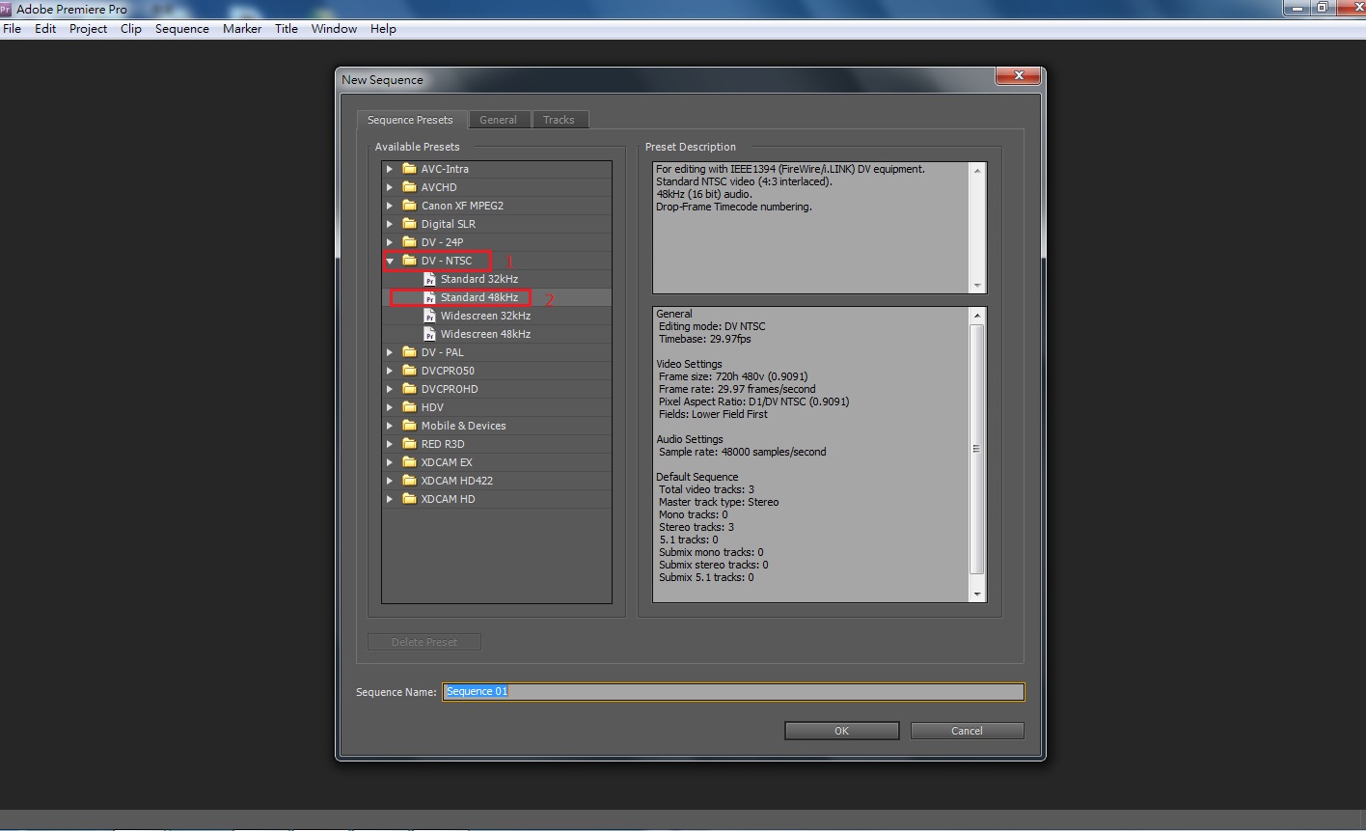Click the Digital SLR folder icon
This screenshot has width=1366, height=831.
point(410,224)
